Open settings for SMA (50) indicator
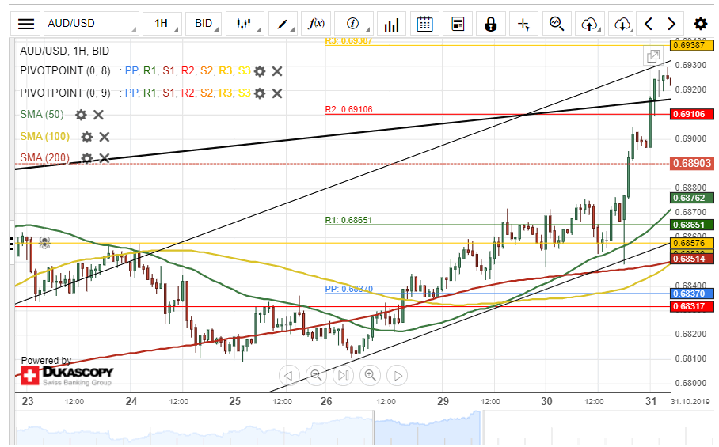The width and height of the screenshot is (719, 447). point(81,115)
